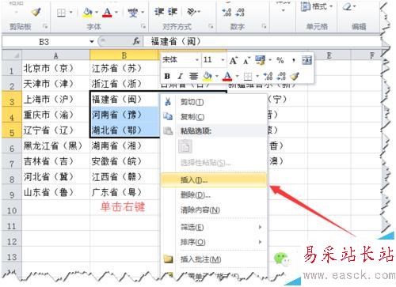This screenshot has width=396, height=287.
Task: Click merge and center in the mini toolbar
Action: (x=307, y=61)
